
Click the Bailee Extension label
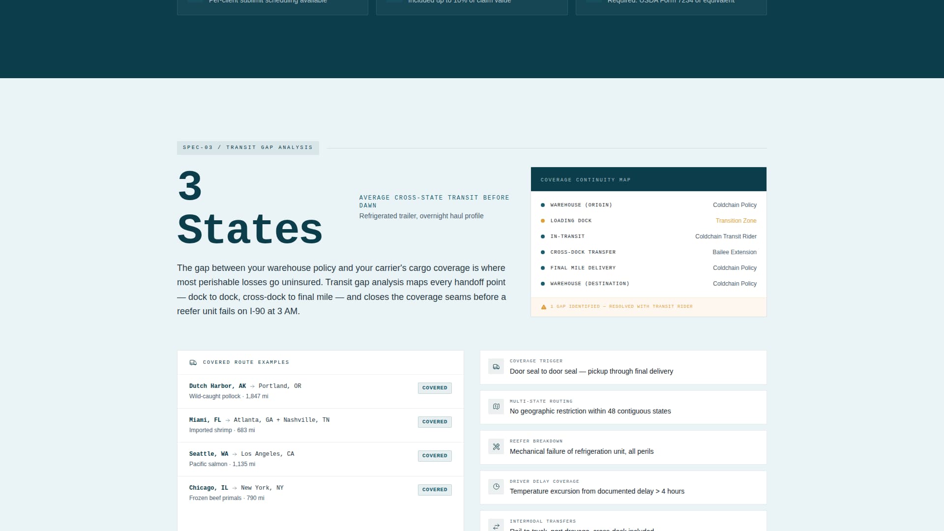click(735, 252)
